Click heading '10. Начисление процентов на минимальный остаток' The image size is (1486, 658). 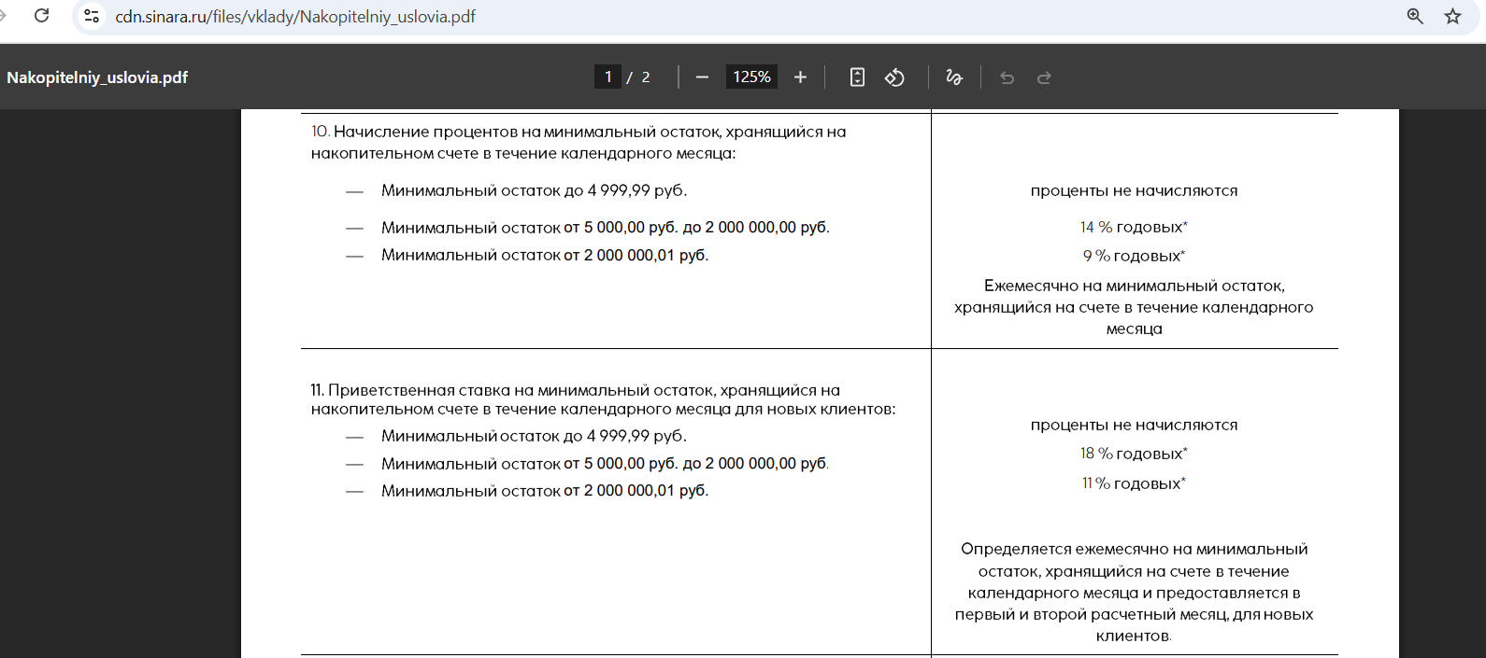579,142
